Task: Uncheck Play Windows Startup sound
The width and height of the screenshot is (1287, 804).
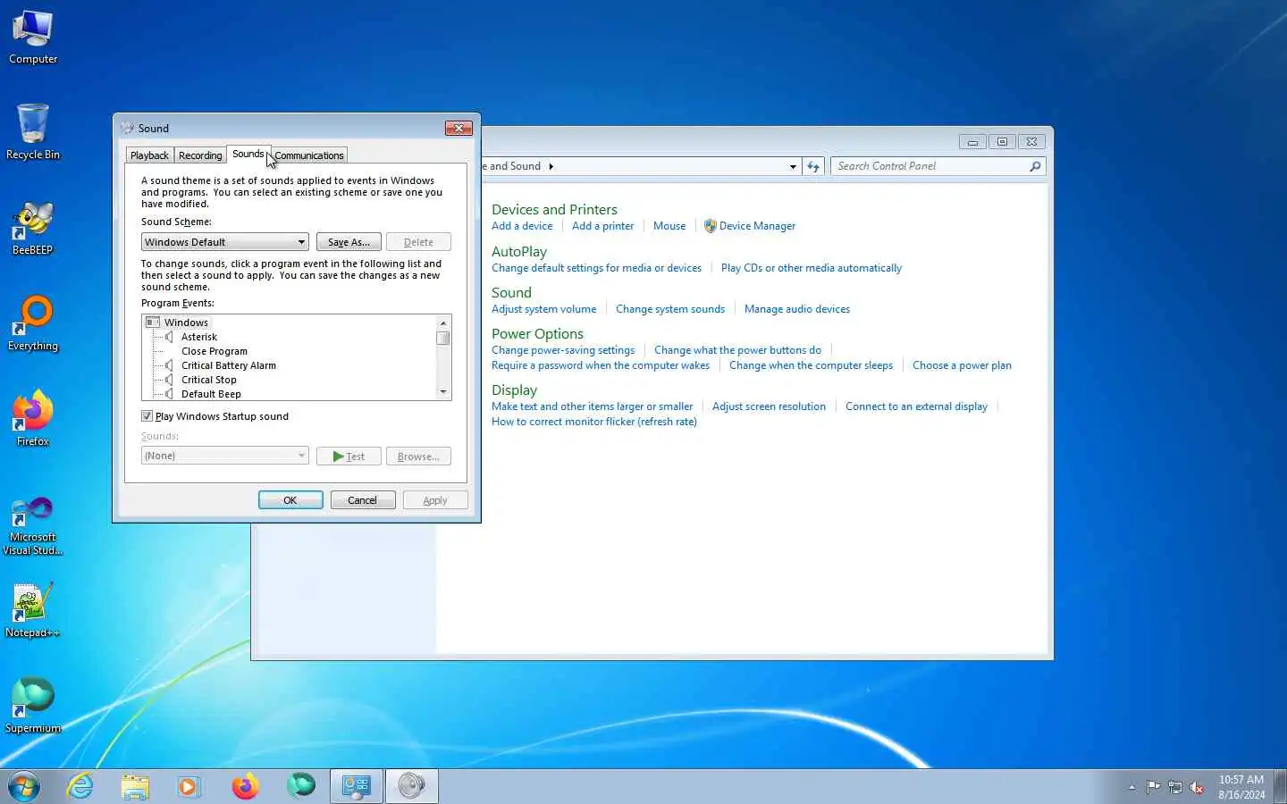Action: coord(147,416)
